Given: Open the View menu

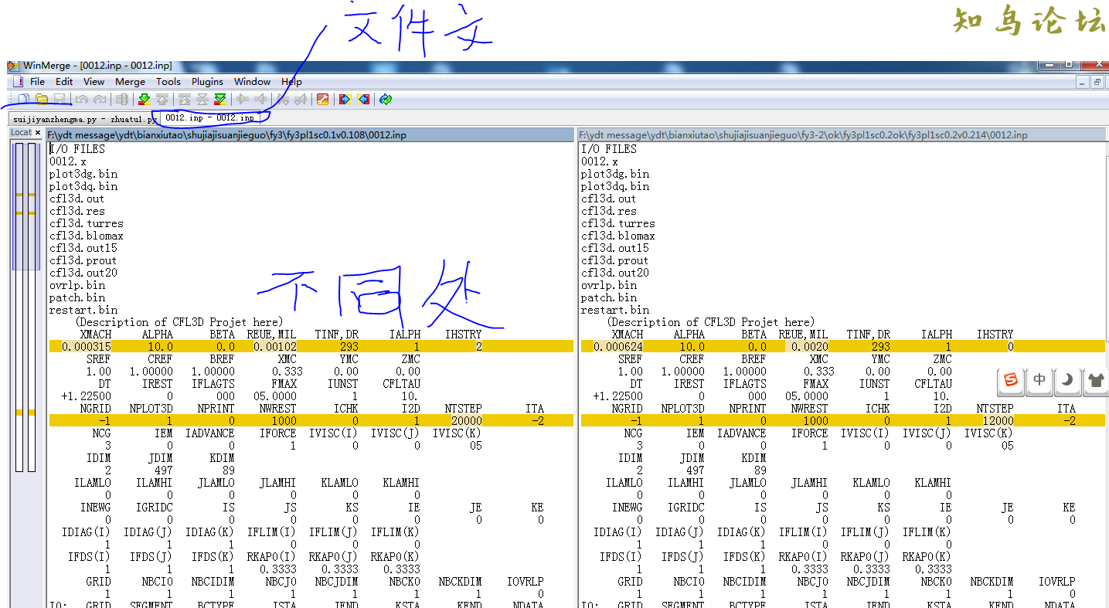Looking at the screenshot, I should pos(94,81).
